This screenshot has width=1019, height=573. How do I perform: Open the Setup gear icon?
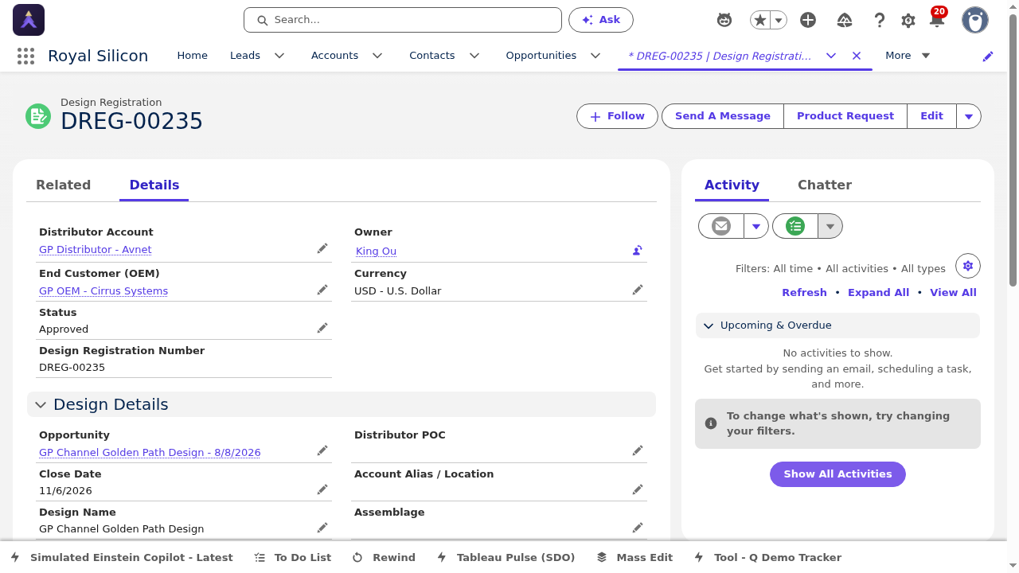point(908,20)
